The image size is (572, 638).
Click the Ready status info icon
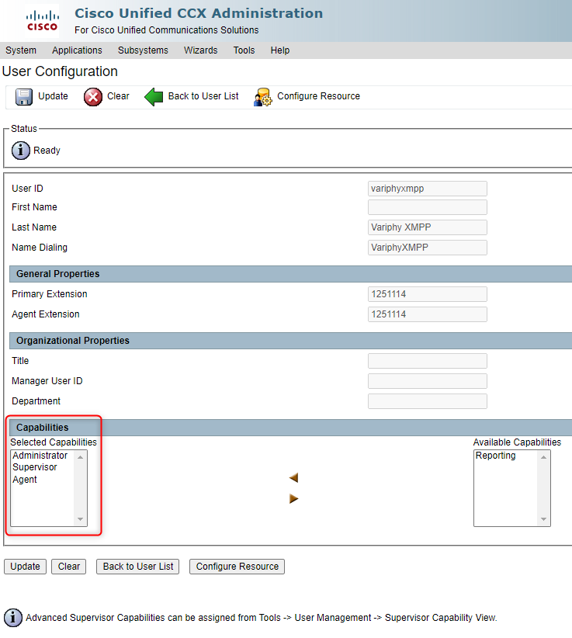21,151
